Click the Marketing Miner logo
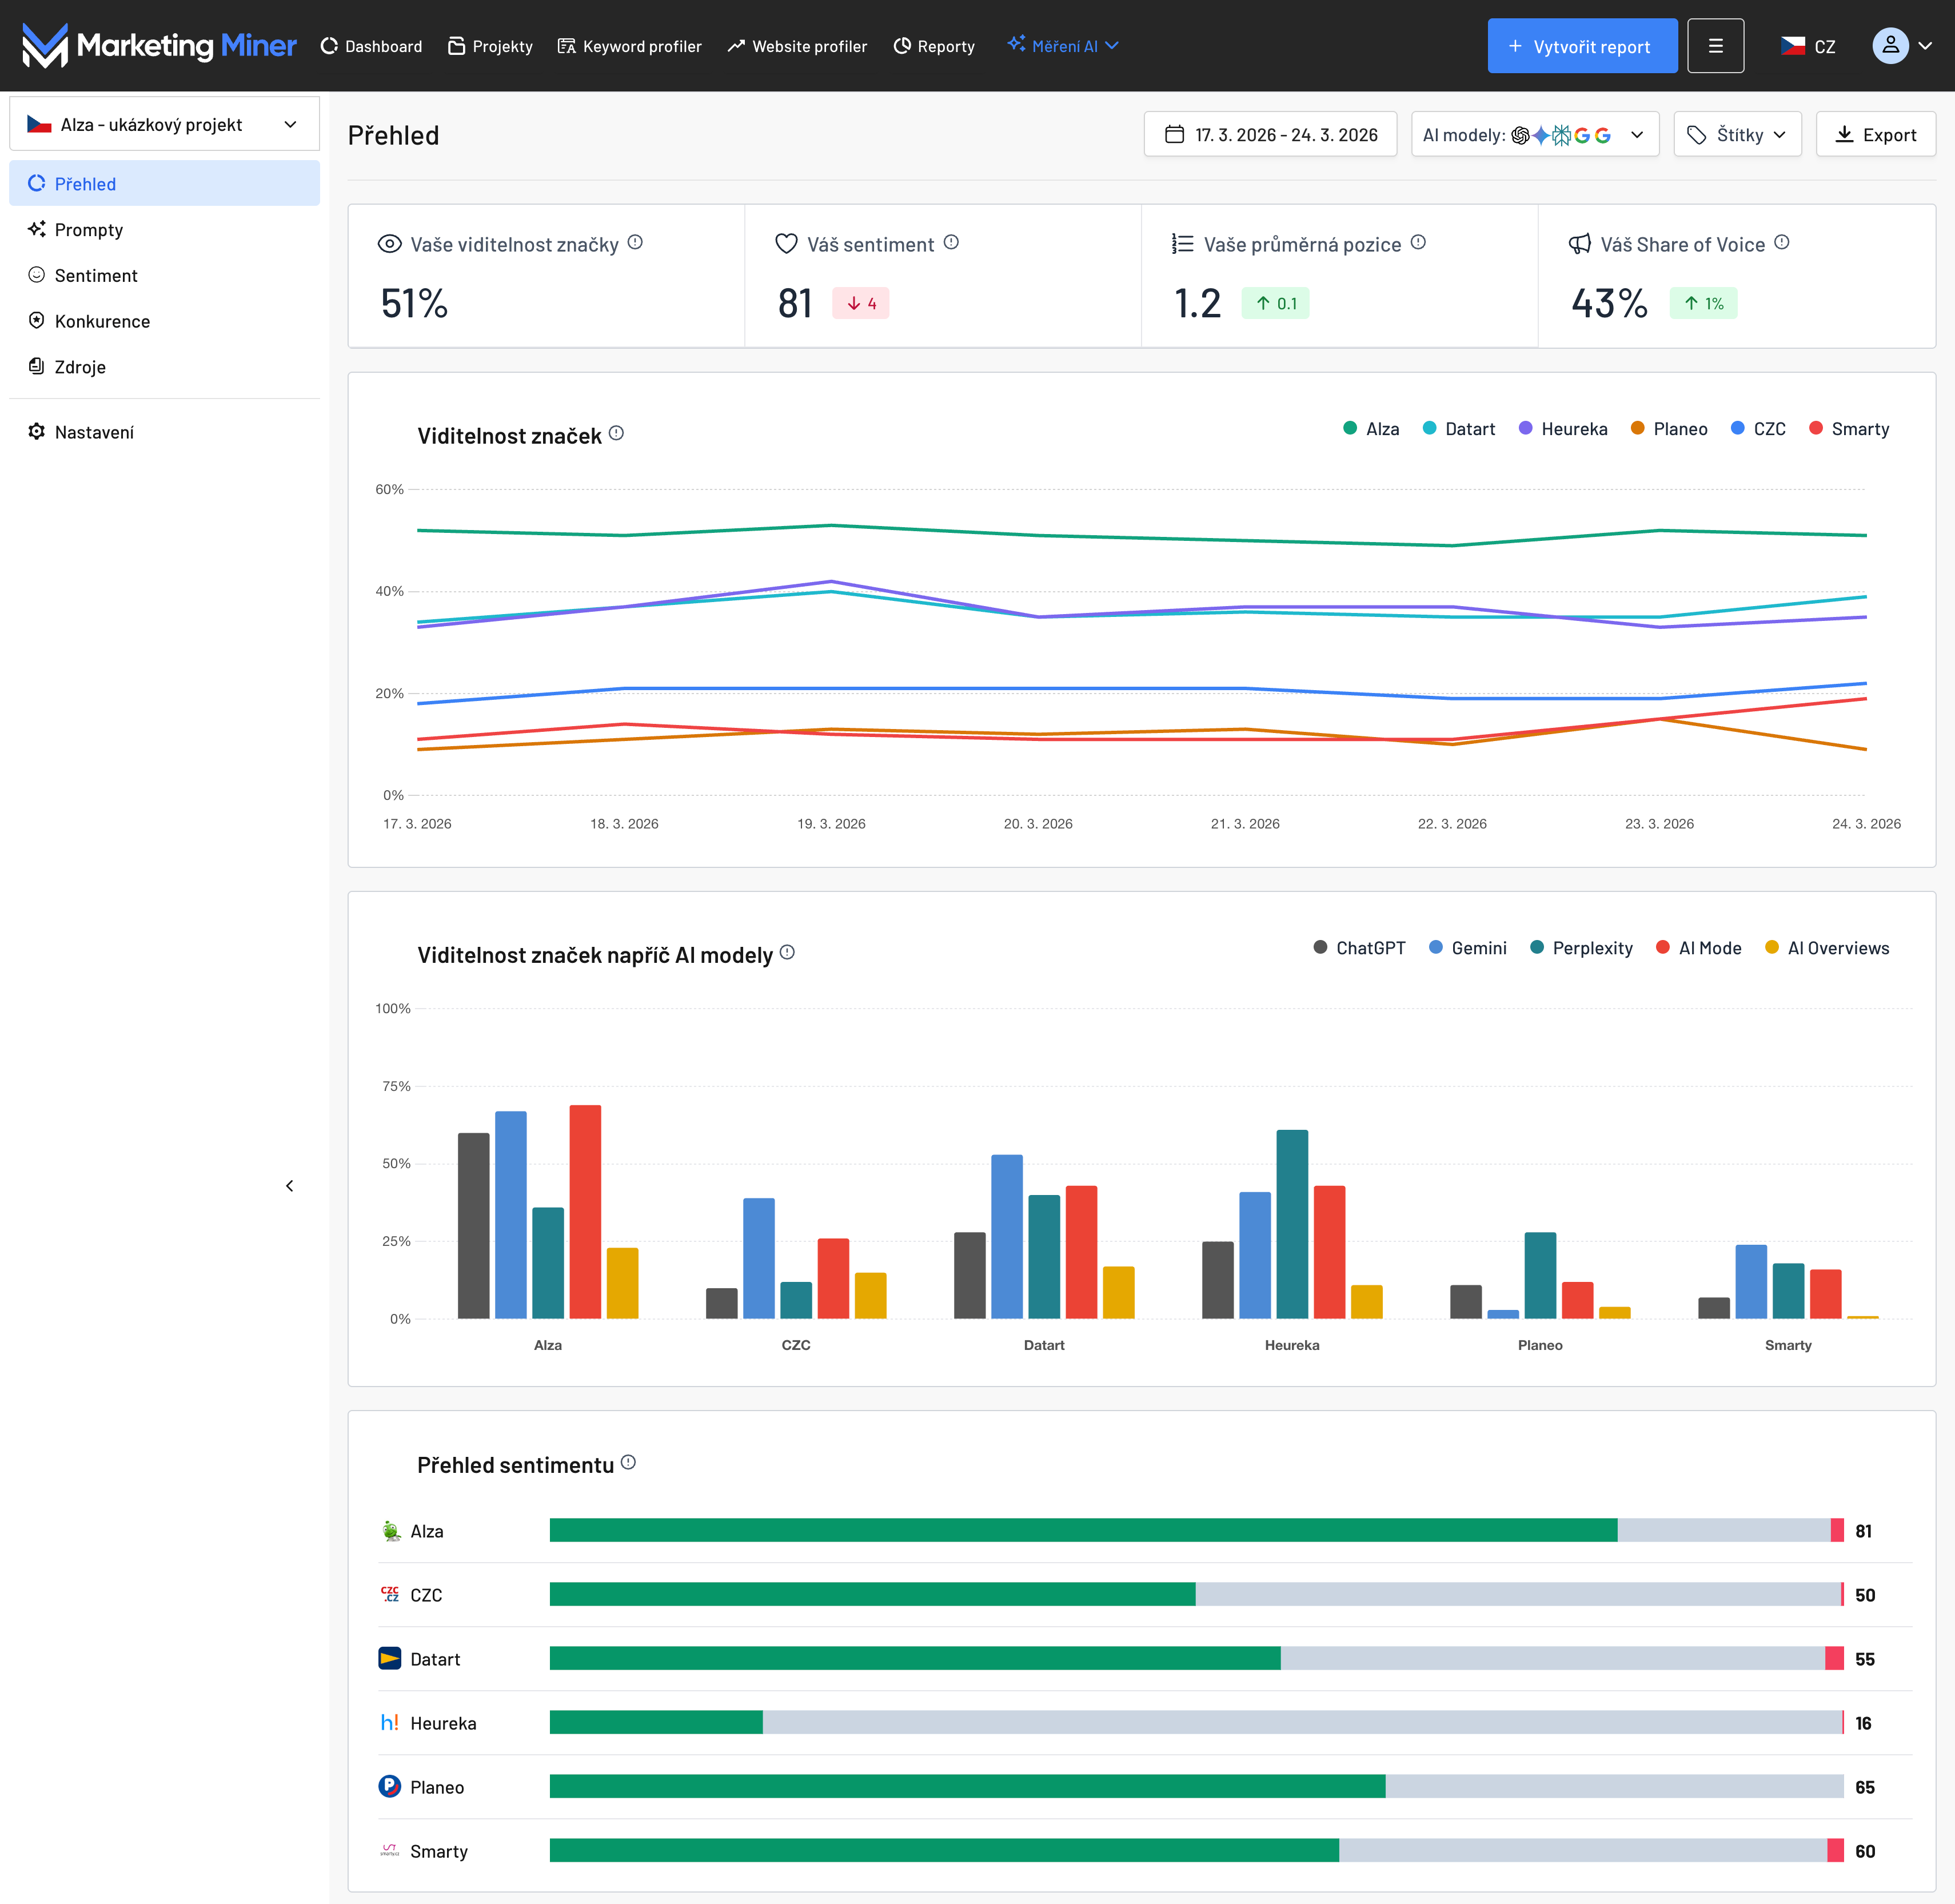 [x=159, y=46]
